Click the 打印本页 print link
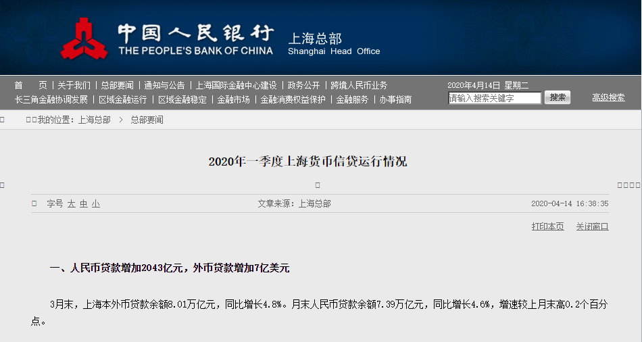Screen dimensions: 642x342 [548, 226]
